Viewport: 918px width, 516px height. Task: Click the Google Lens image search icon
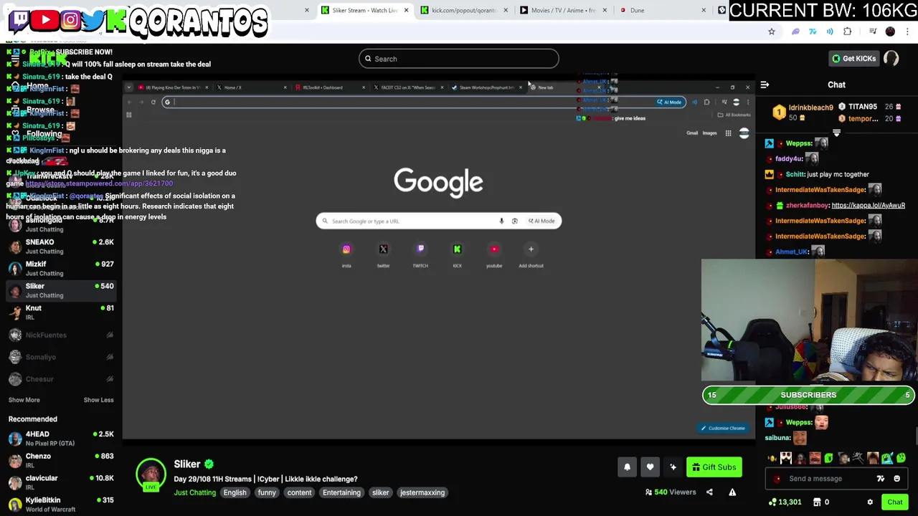pyautogui.click(x=514, y=221)
